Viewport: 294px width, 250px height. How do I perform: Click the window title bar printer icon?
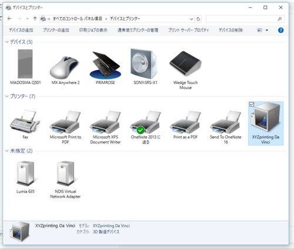pos(8,8)
